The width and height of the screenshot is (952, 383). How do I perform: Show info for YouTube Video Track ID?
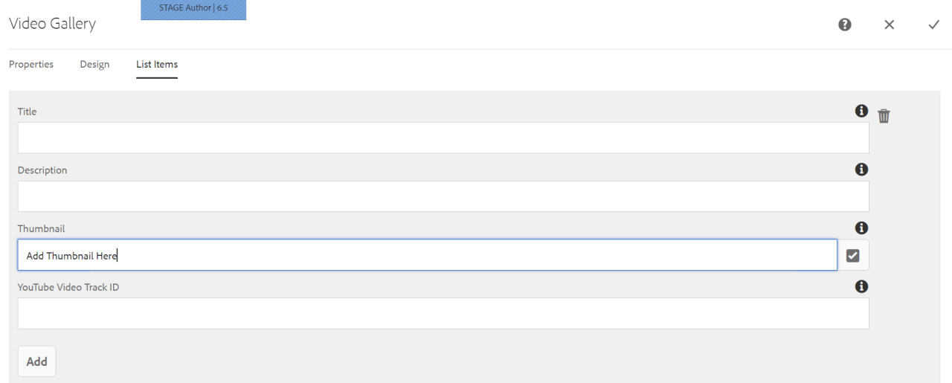coord(861,286)
